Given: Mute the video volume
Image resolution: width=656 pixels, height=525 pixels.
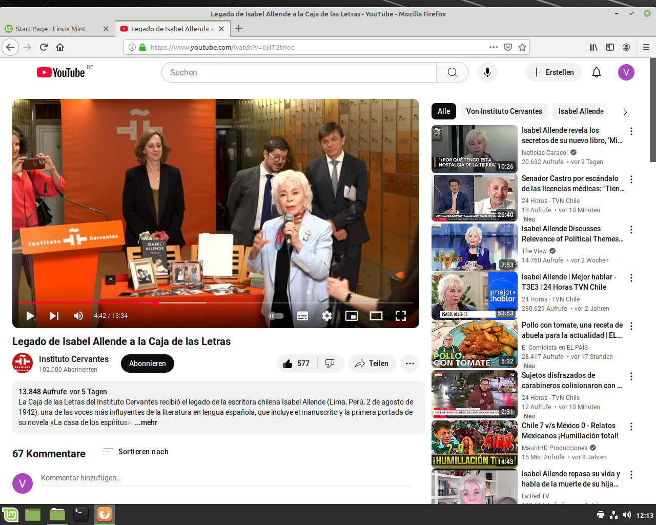Looking at the screenshot, I should click(78, 316).
